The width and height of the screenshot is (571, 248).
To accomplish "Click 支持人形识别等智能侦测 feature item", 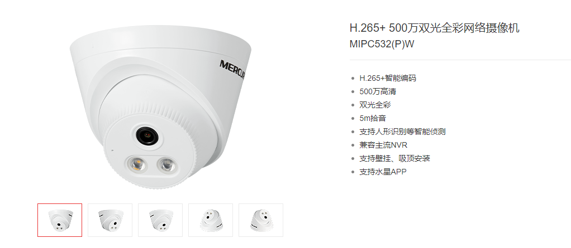I will point(402,132).
